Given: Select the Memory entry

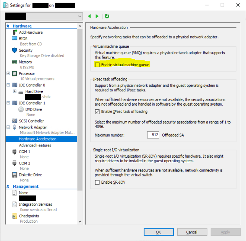Looking at the screenshot, I should 26,62.
